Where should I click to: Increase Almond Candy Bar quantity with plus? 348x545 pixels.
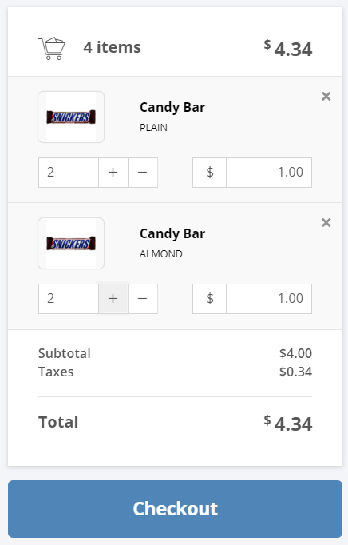(113, 299)
